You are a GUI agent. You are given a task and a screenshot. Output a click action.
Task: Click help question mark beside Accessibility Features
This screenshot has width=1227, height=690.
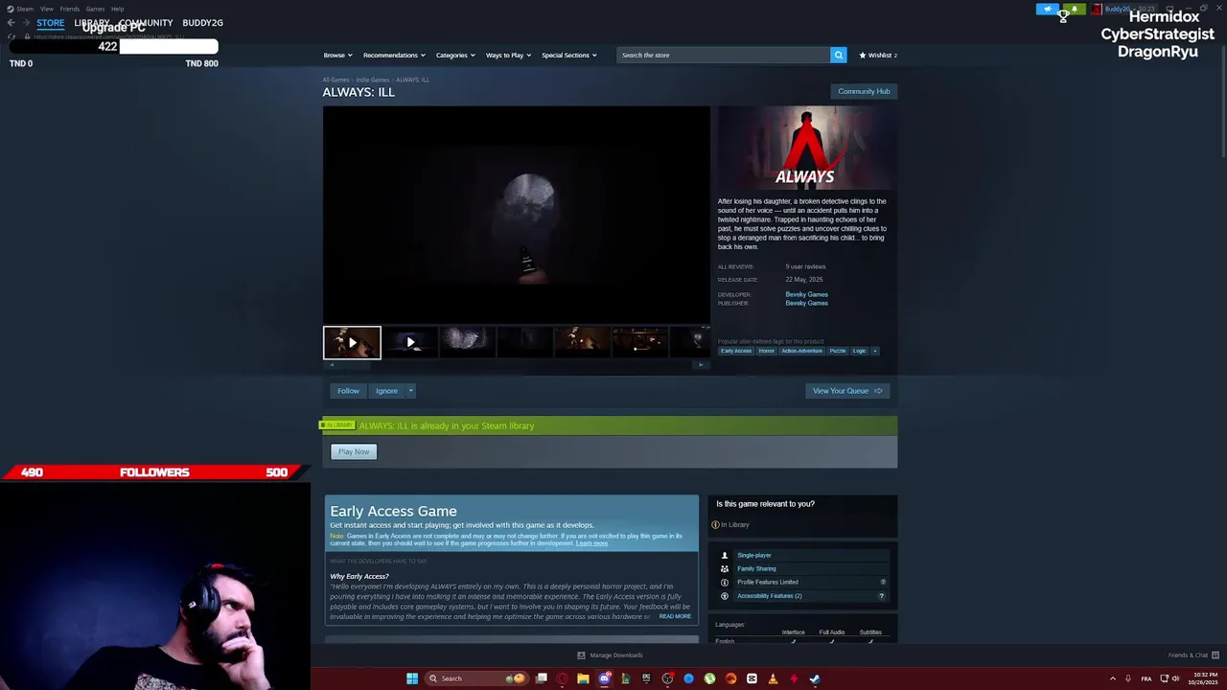pos(882,596)
